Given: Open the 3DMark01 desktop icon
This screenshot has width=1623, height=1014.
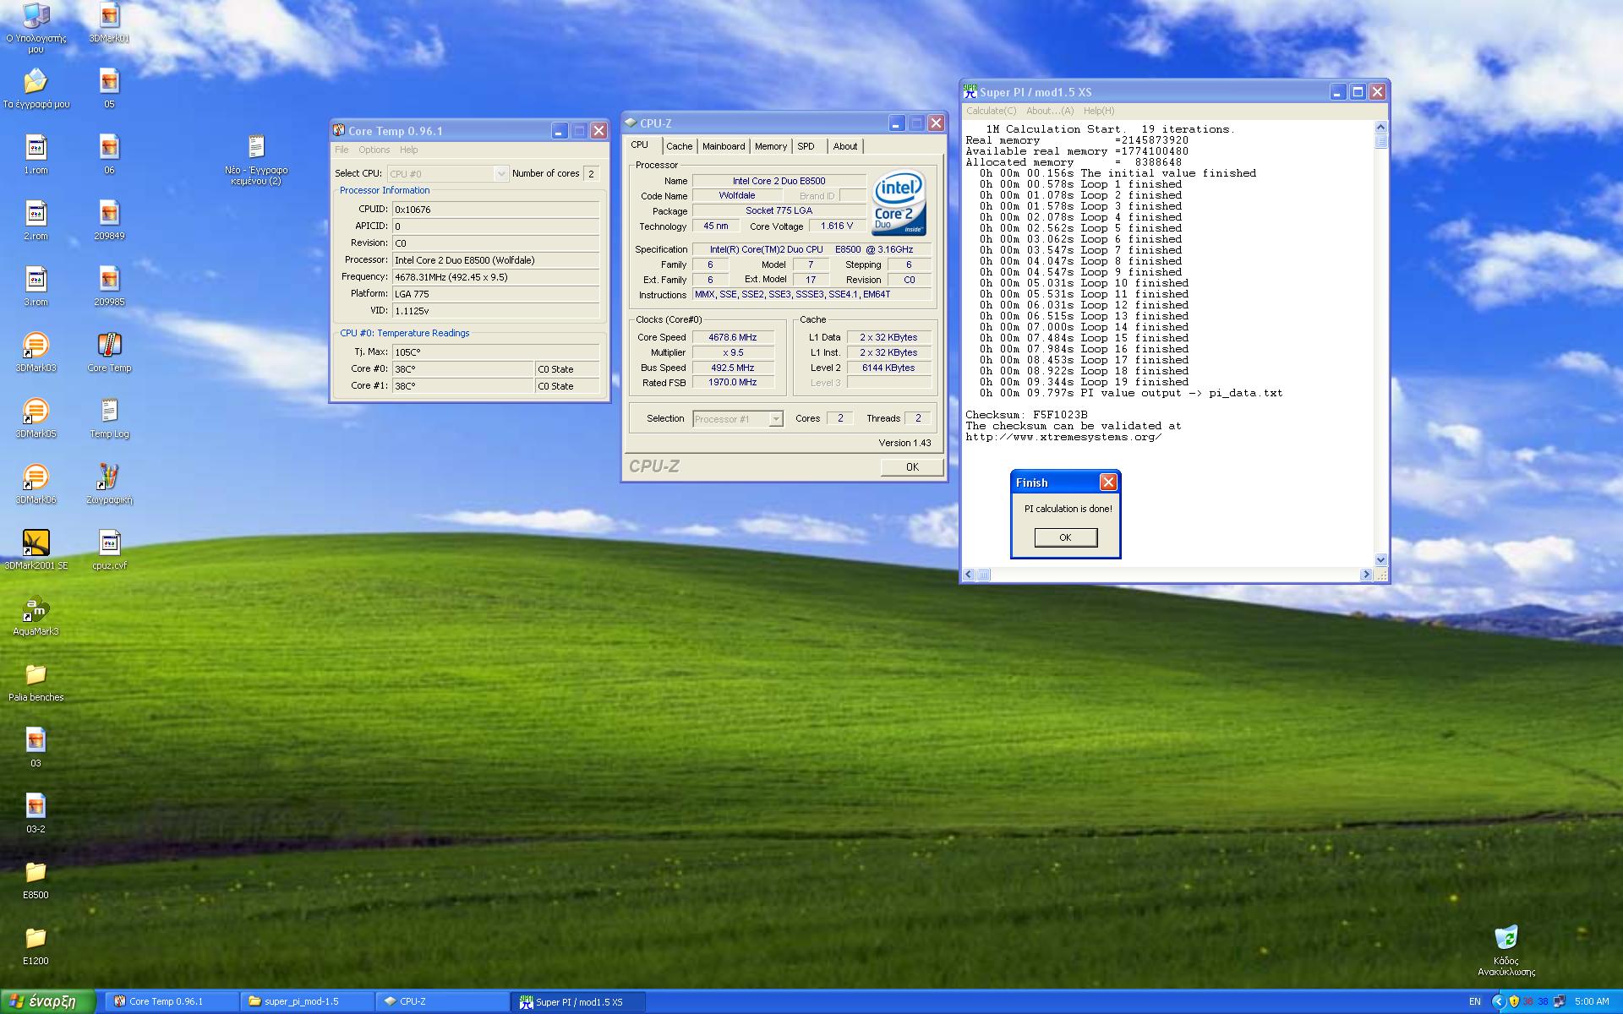Looking at the screenshot, I should point(109,24).
